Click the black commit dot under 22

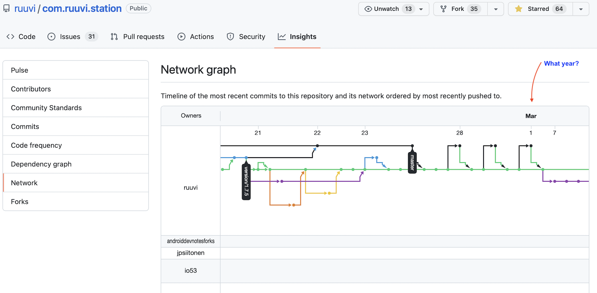coord(317,146)
